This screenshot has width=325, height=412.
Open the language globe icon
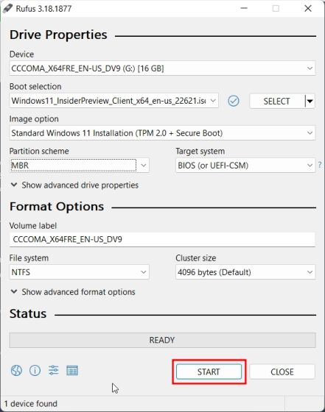16,371
